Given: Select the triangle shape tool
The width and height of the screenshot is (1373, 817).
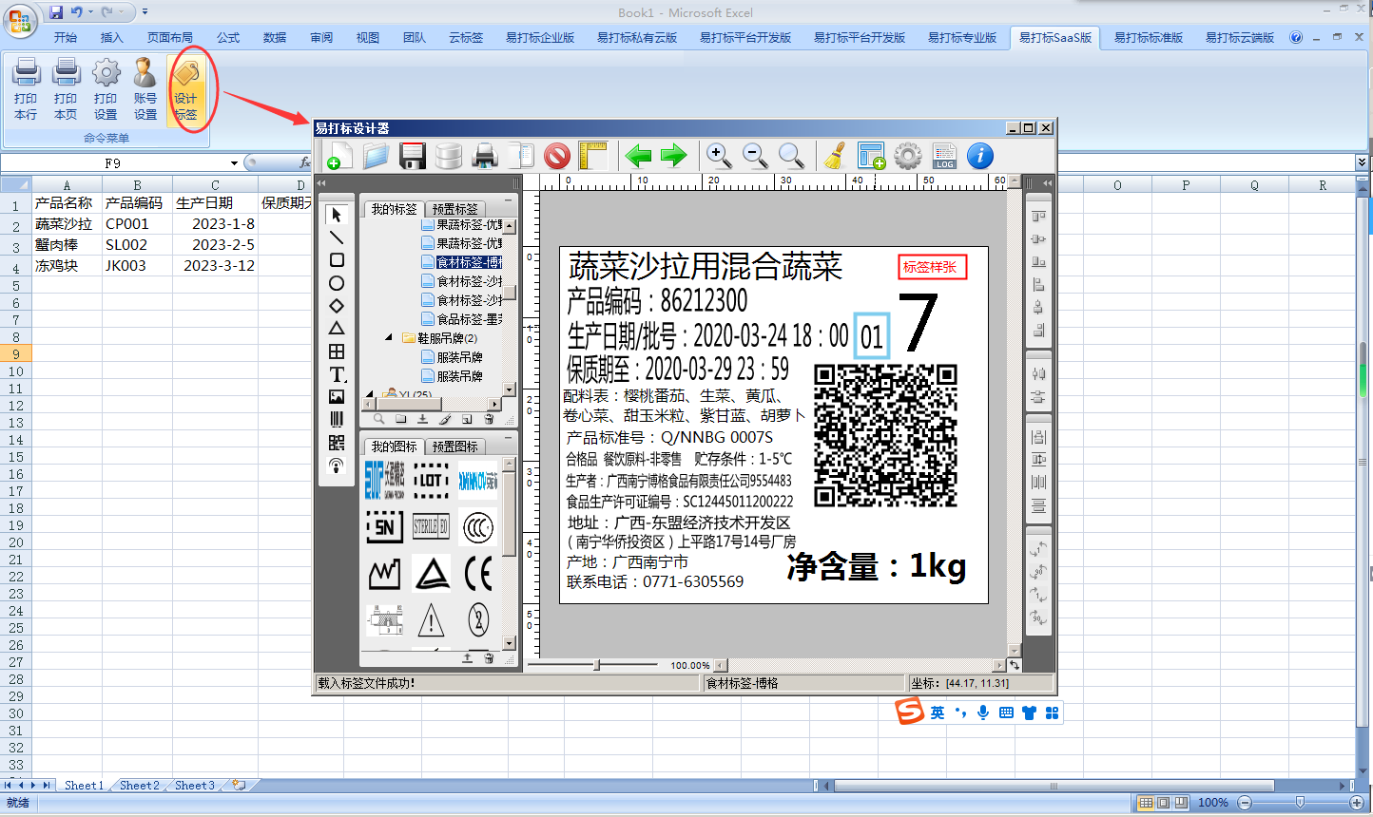Looking at the screenshot, I should pyautogui.click(x=337, y=329).
